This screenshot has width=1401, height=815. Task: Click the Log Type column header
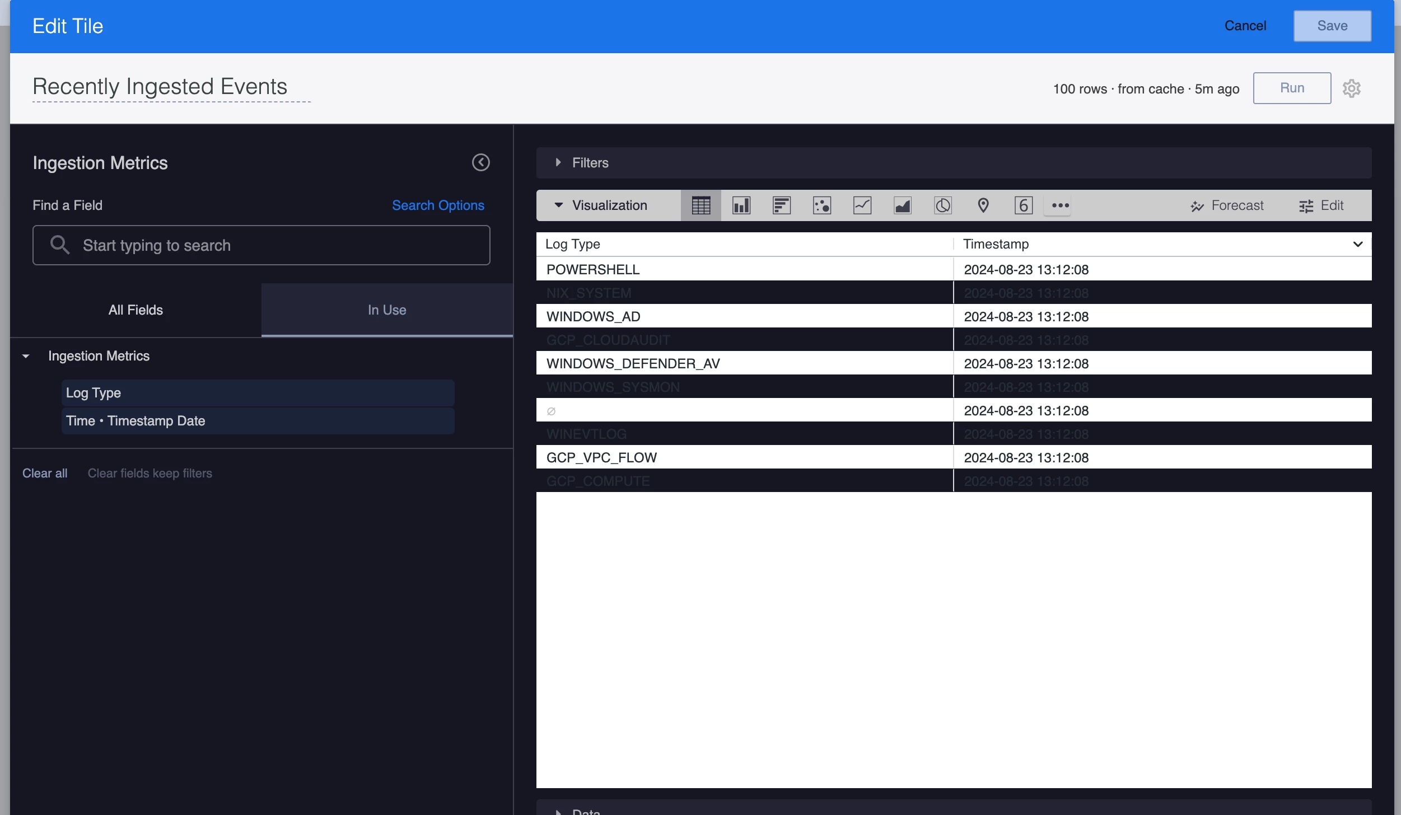tap(744, 244)
